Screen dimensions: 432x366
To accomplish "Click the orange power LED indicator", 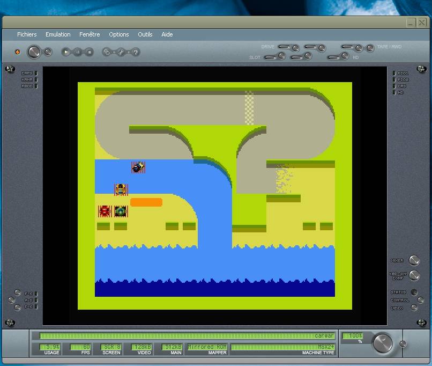I will tap(17, 52).
